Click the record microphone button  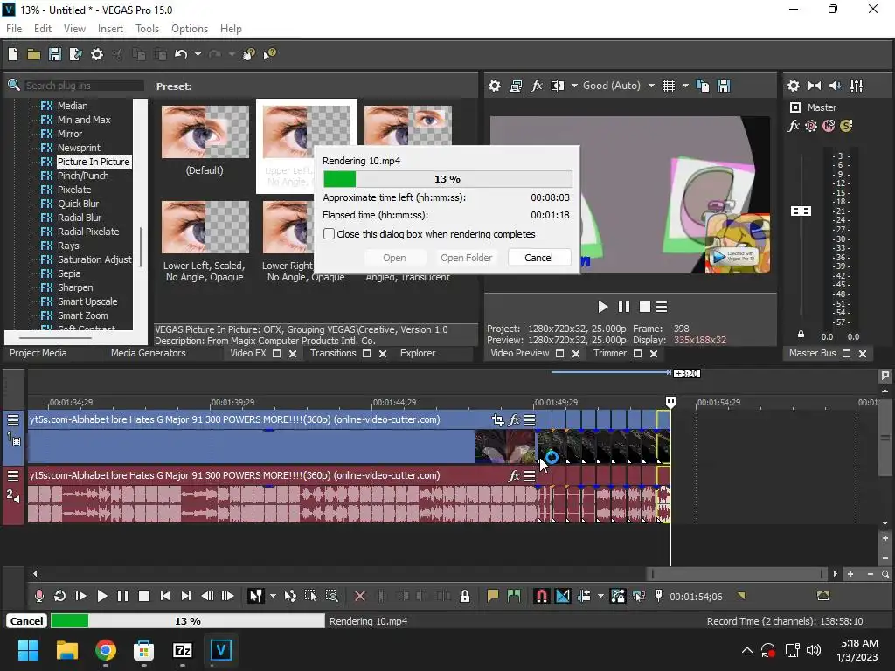[x=38, y=596]
